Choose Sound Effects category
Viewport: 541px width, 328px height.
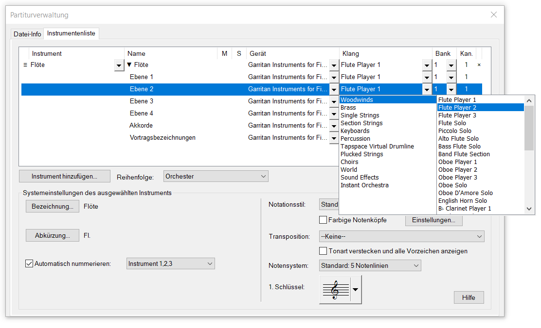point(388,177)
